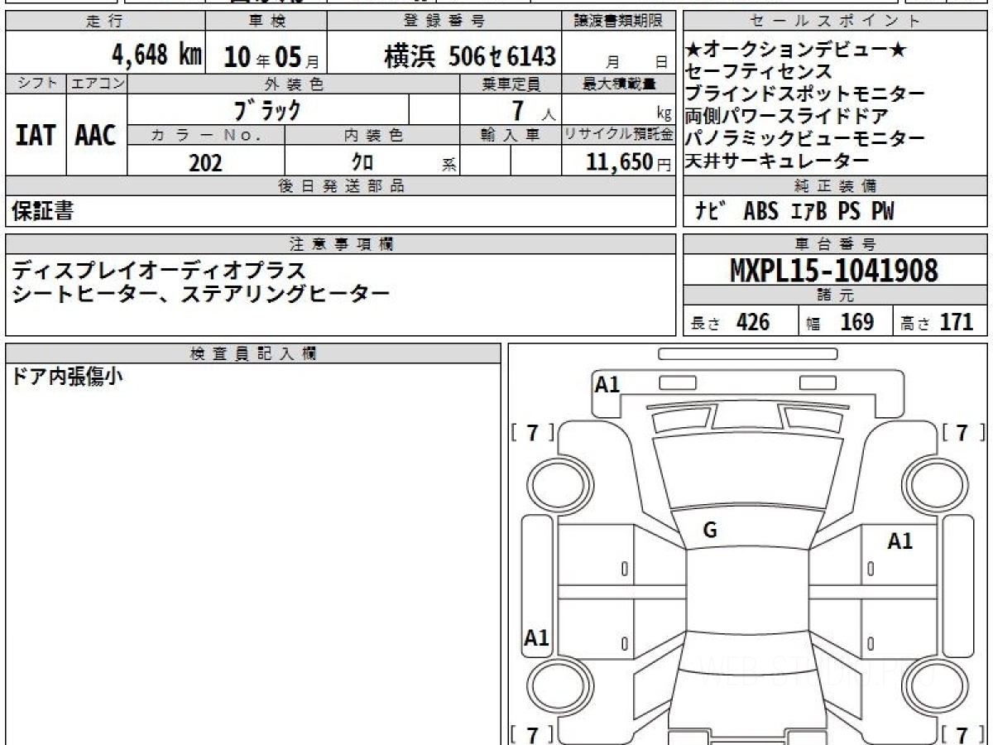
Task: Select 両側パワースライドドア line
Action: (x=786, y=116)
